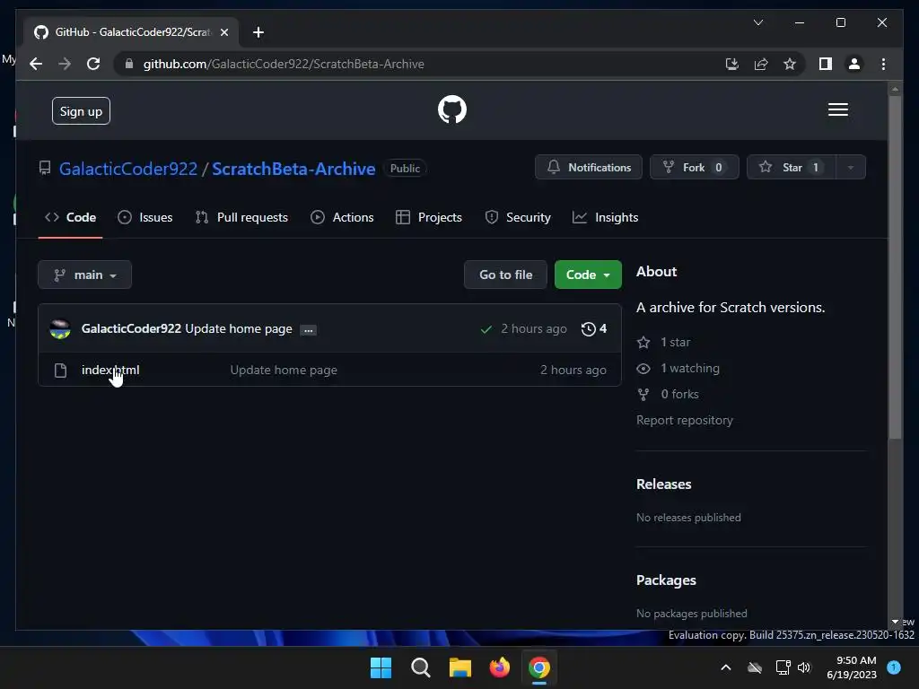Open a new browser tab
Image resolution: width=919 pixels, height=689 pixels.
point(258,32)
